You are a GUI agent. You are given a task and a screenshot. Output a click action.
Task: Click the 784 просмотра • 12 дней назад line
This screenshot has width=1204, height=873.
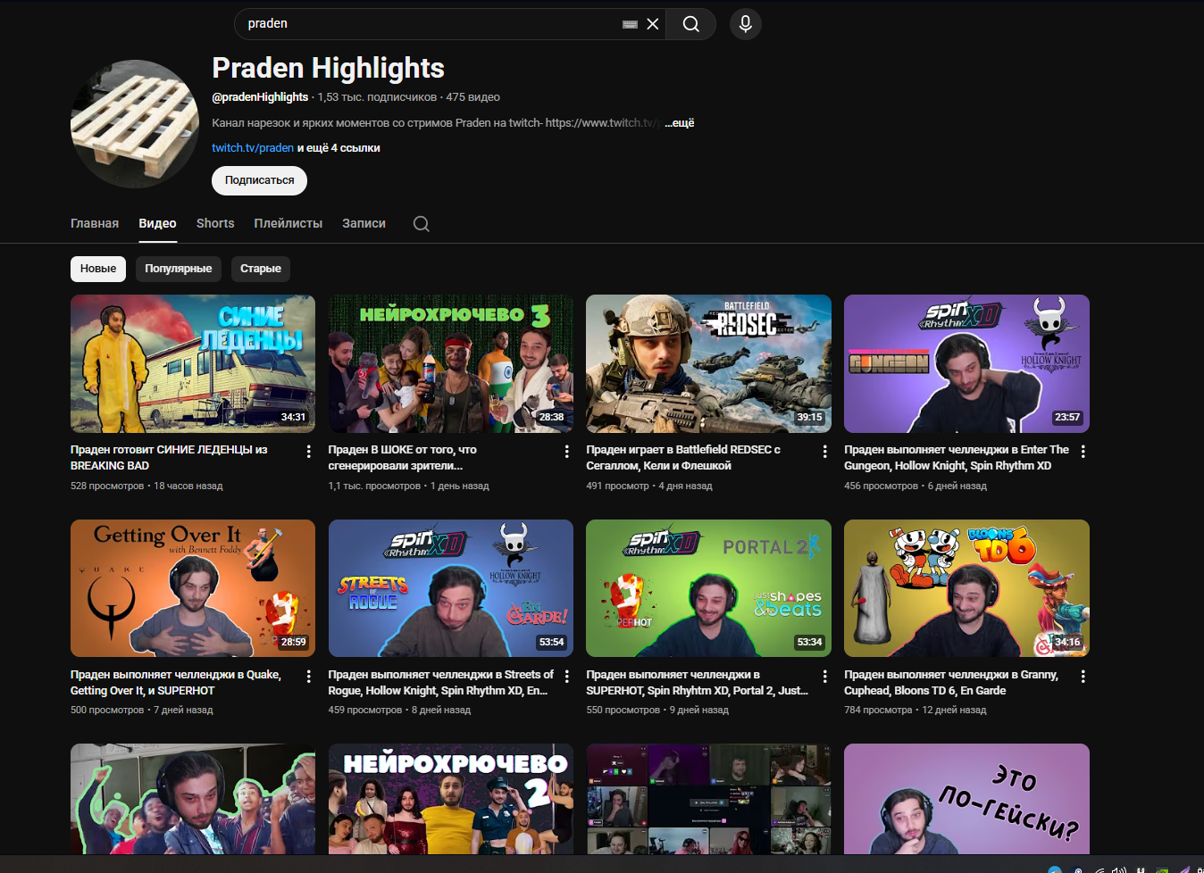(916, 711)
